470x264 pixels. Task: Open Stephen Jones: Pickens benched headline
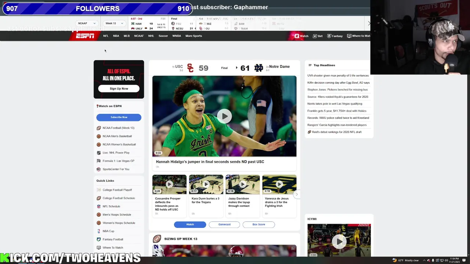(337, 89)
